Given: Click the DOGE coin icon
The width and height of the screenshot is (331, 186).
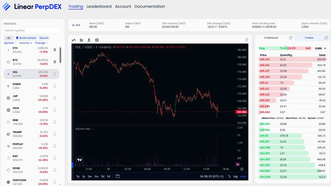Looking at the screenshot, I should [8, 170].
